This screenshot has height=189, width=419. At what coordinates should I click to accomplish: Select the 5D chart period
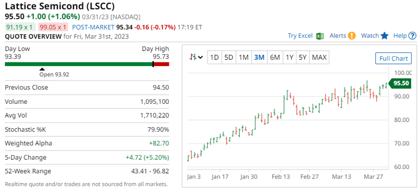click(229, 58)
